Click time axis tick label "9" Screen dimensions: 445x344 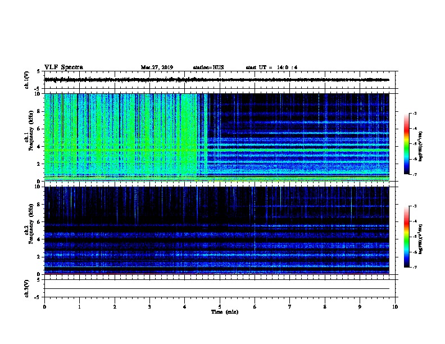360,307
